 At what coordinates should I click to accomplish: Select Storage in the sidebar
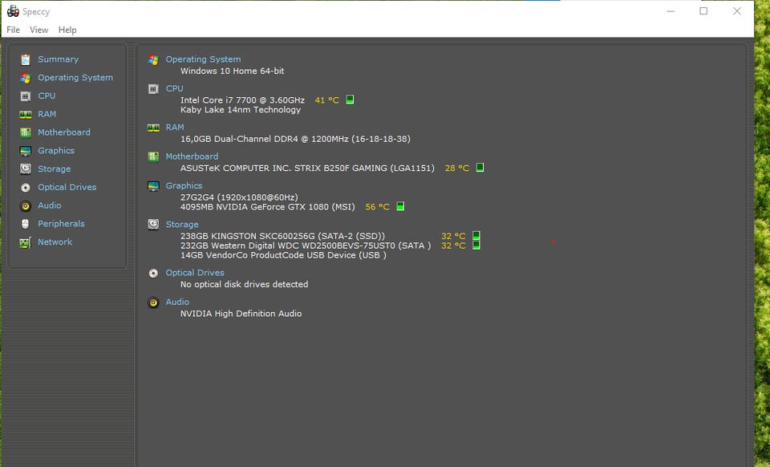click(54, 169)
